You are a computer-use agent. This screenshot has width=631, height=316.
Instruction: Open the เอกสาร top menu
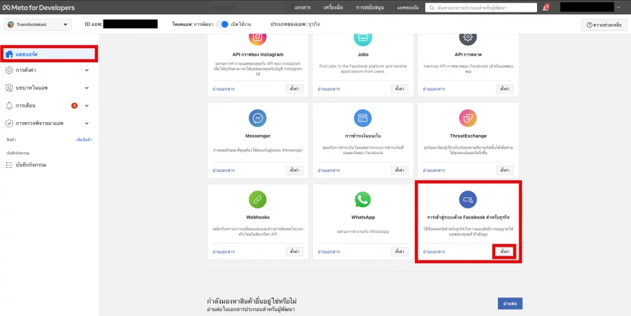click(x=302, y=8)
